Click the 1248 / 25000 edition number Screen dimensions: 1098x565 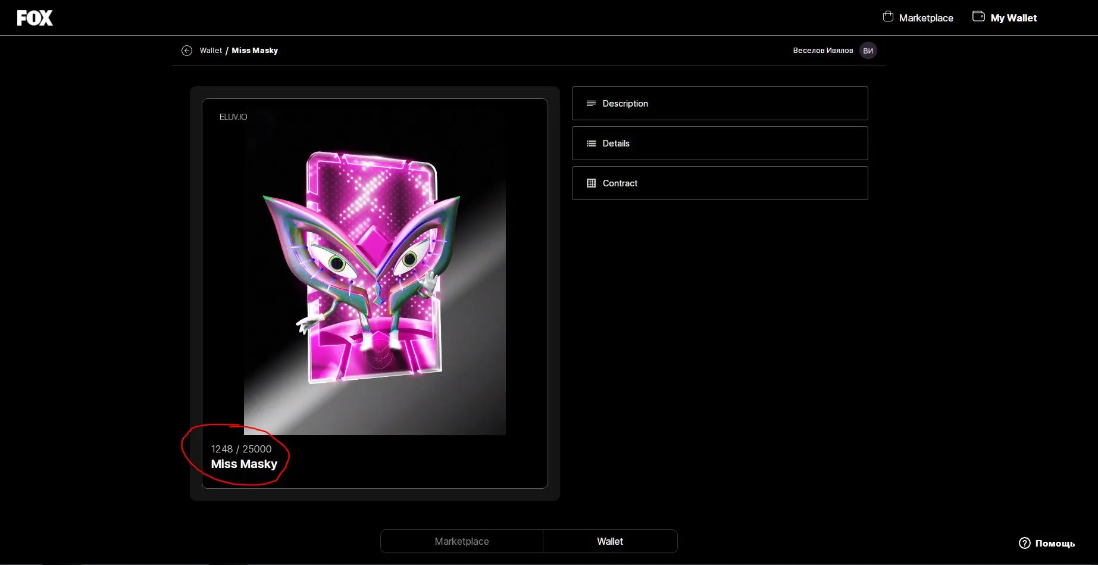241,449
